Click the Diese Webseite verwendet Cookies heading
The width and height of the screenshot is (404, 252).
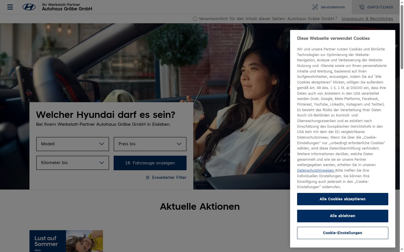point(333,38)
